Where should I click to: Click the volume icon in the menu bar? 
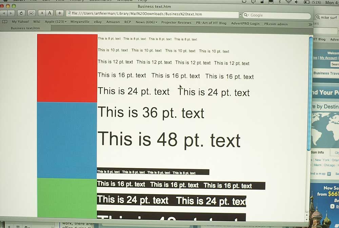[x=296, y=2]
